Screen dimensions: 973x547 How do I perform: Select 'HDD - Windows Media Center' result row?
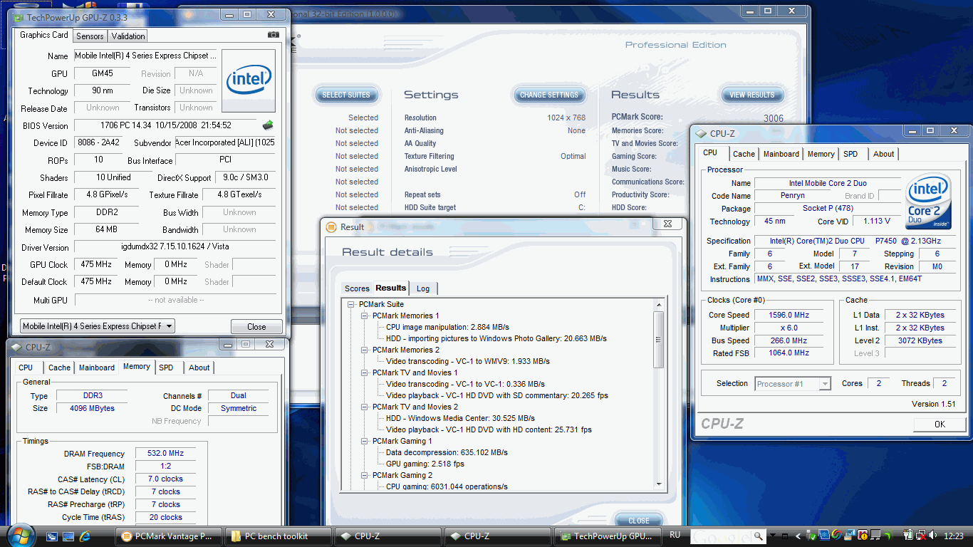460,418
